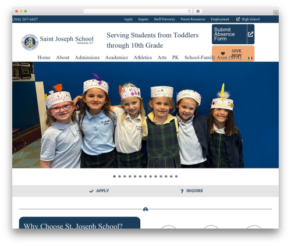This screenshot has width=291, height=246.
Task: Click the Why Choose St. Joseph School? heading
Action: point(73,226)
